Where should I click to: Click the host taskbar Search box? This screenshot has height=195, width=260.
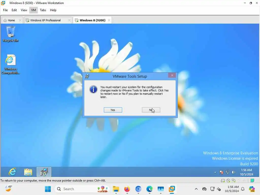(82, 189)
